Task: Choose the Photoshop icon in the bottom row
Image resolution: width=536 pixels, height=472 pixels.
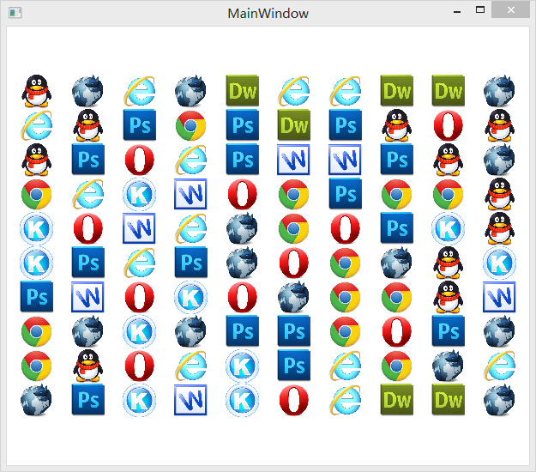Action: [x=87, y=400]
